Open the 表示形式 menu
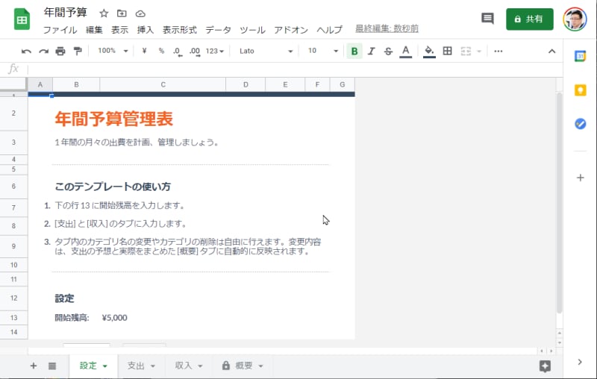This screenshot has width=597, height=379. coord(180,30)
